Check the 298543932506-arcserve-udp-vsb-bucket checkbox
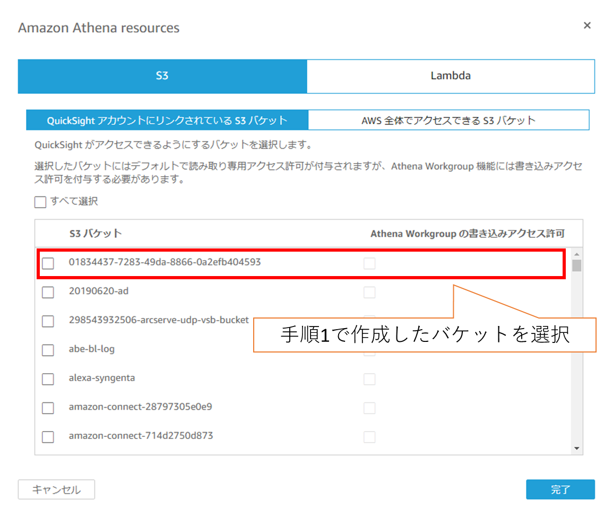The image size is (604, 507). pos(48,321)
